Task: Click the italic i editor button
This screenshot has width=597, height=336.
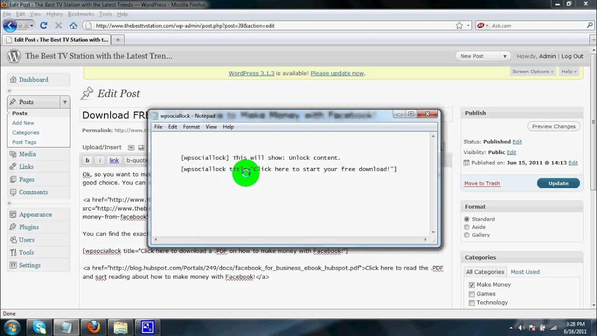Action: 100,161
